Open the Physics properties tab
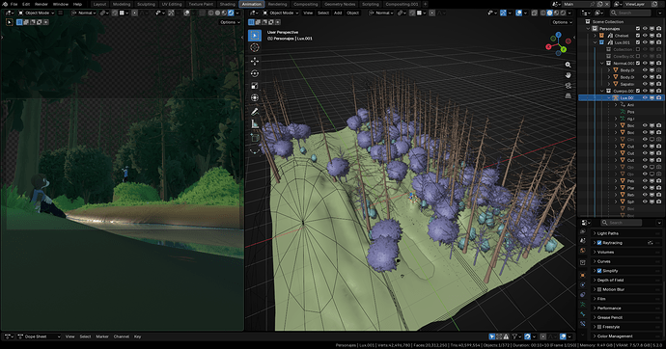666x349 pixels. click(583, 284)
